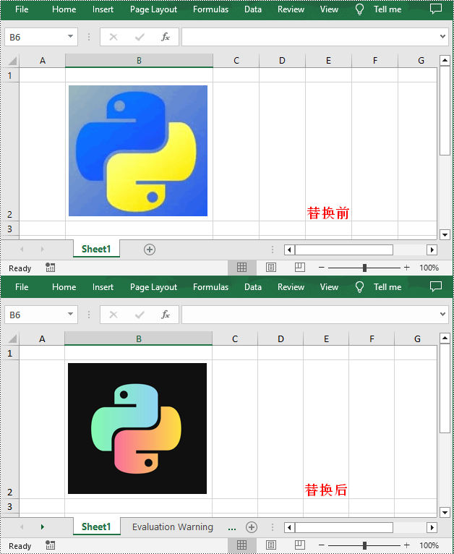Add new sheet in top window

(x=150, y=250)
